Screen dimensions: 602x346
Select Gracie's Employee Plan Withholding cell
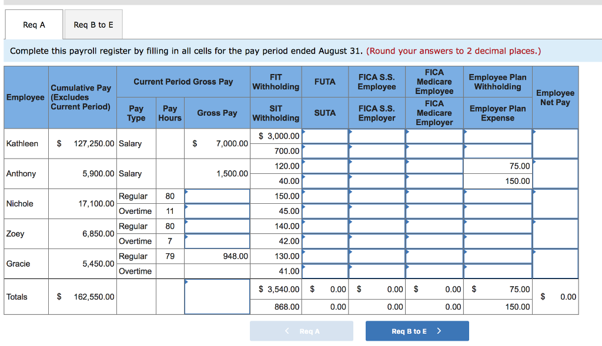(x=498, y=256)
